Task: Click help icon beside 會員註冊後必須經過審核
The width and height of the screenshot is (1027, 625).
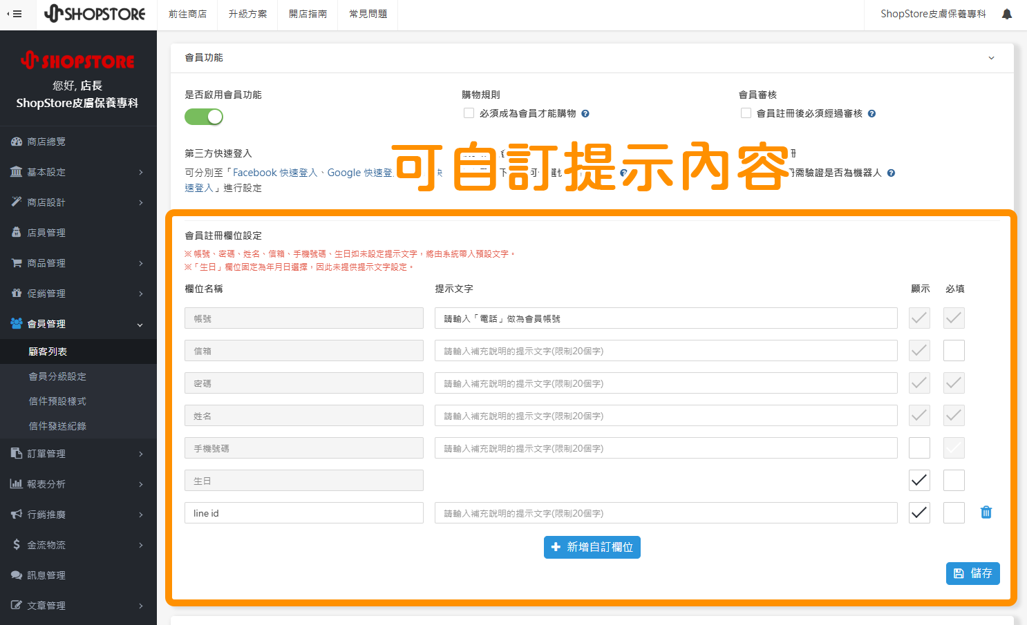Action: pyautogui.click(x=872, y=114)
